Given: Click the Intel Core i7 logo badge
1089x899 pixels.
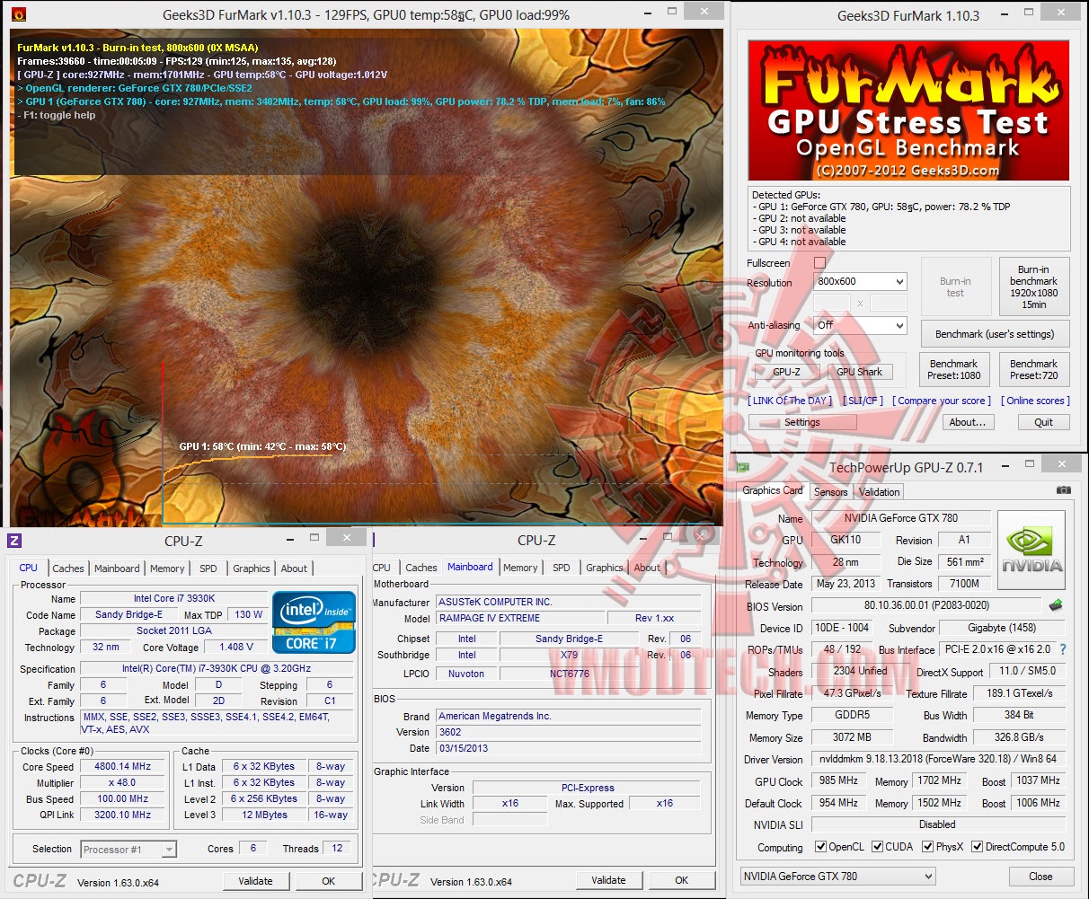Looking at the screenshot, I should tap(314, 622).
